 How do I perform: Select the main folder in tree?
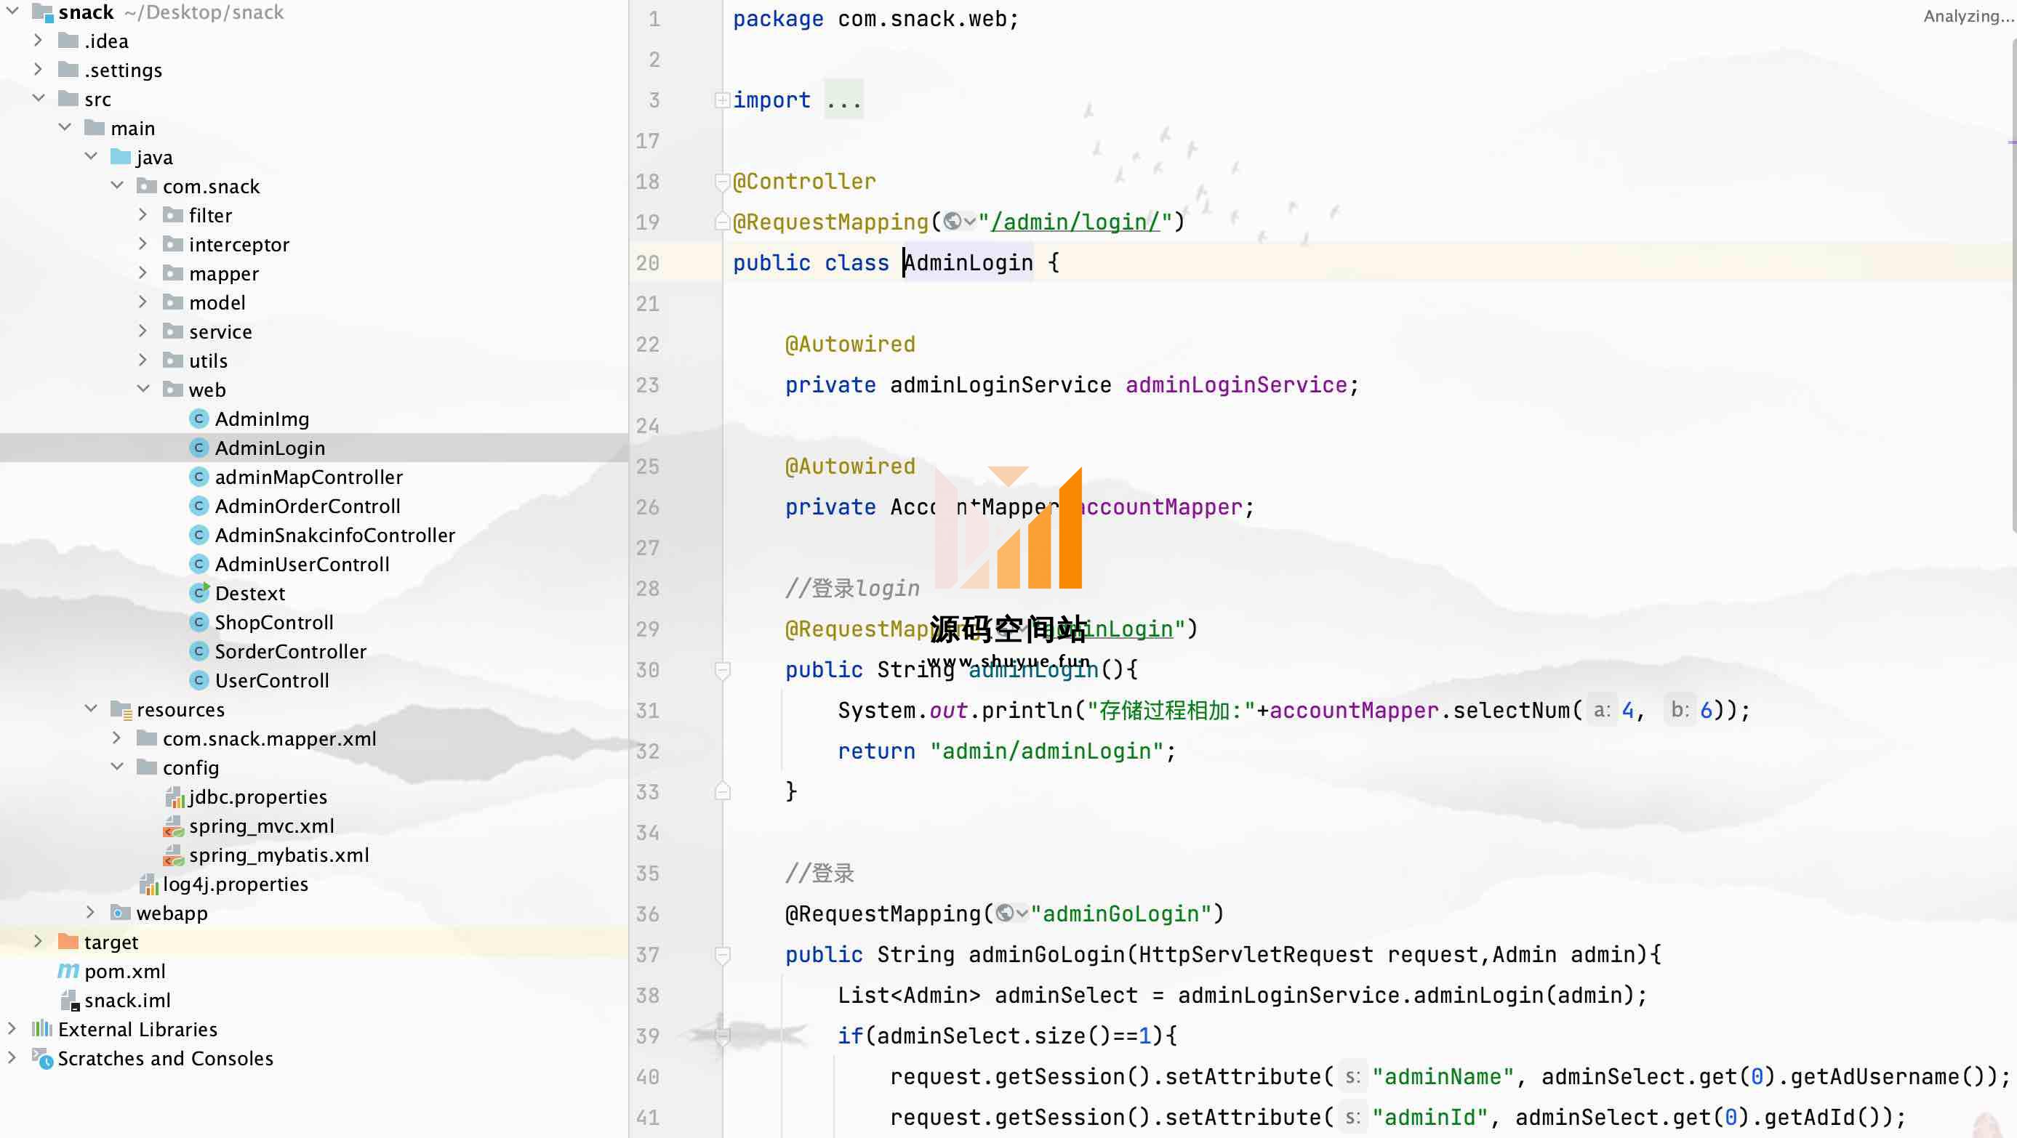[132, 128]
